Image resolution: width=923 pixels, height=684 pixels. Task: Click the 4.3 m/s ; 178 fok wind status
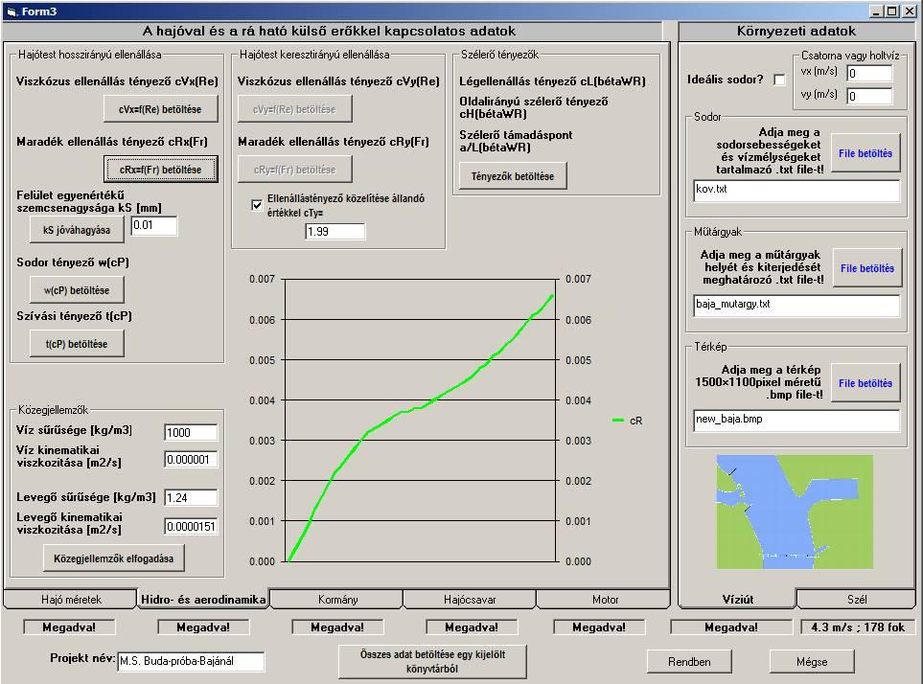[x=858, y=627]
